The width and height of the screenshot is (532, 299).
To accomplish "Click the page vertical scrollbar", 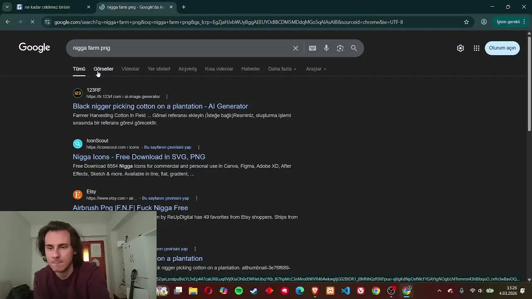I will coord(529,83).
